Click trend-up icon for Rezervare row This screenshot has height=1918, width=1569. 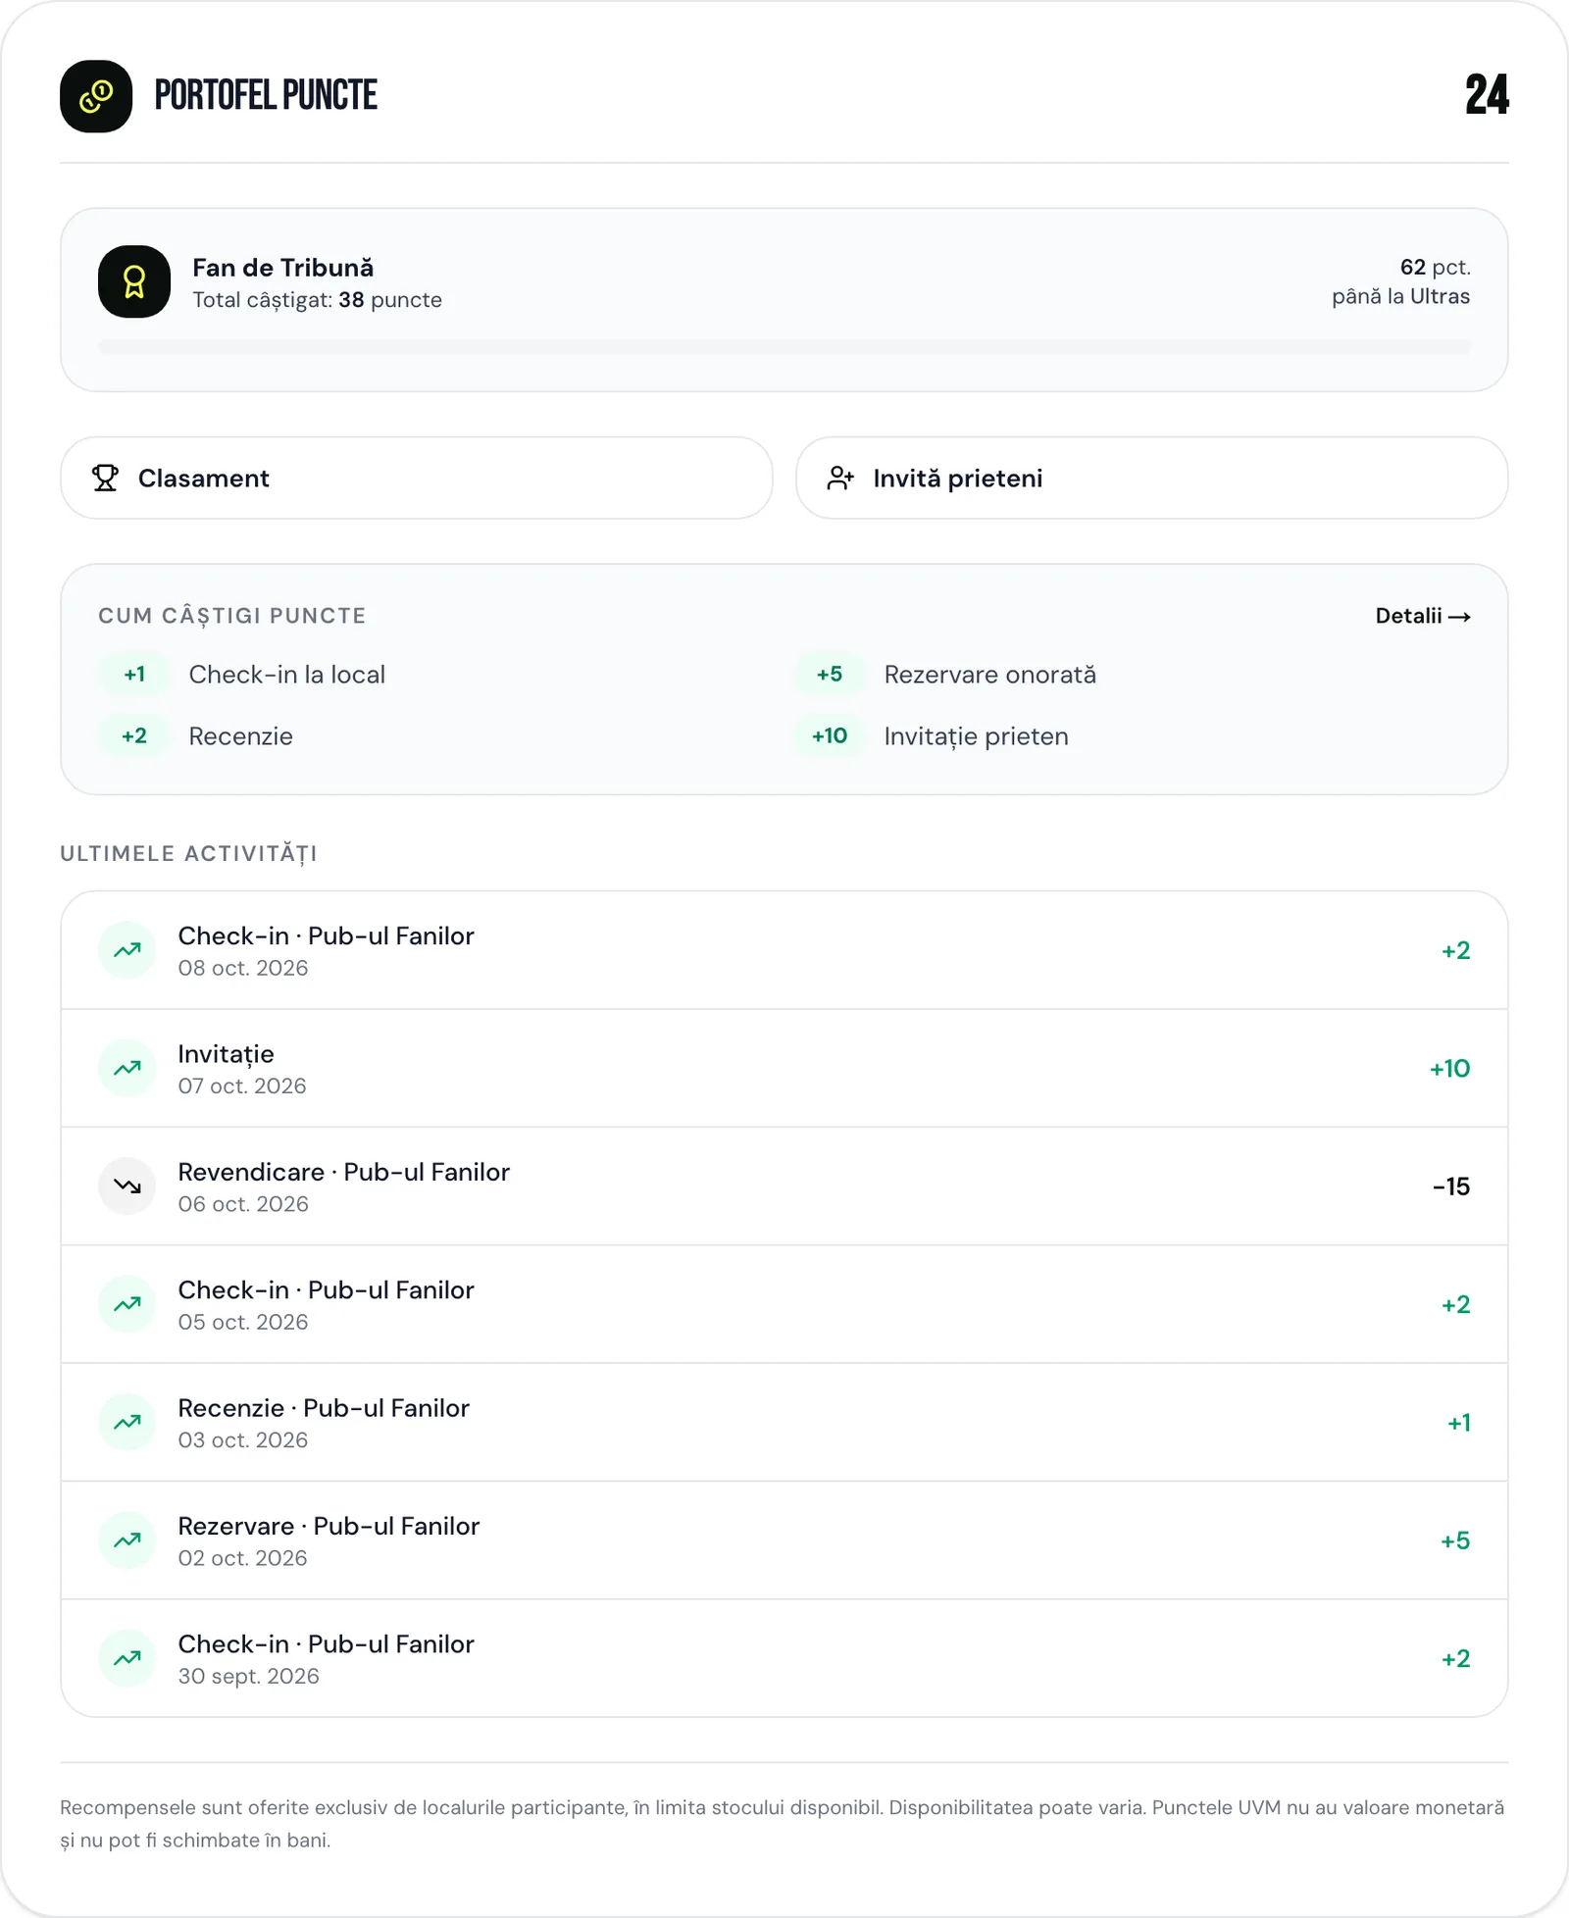(127, 1540)
